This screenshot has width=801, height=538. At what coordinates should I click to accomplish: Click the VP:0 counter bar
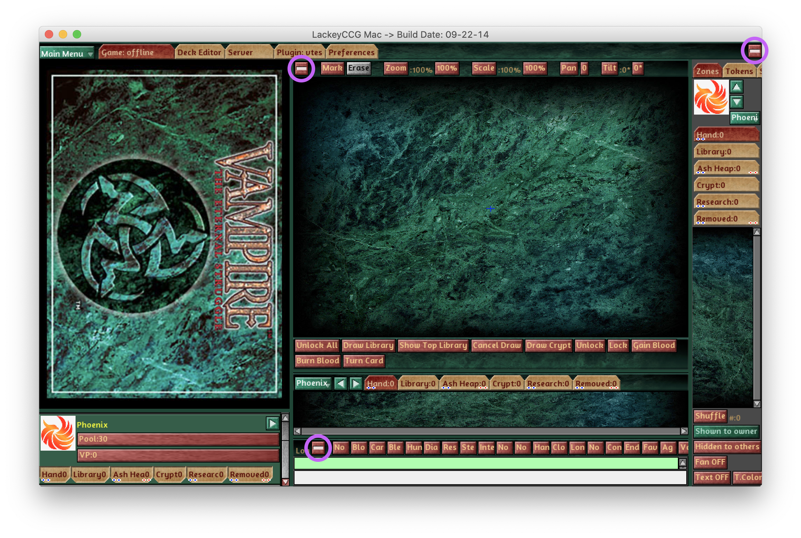point(178,455)
